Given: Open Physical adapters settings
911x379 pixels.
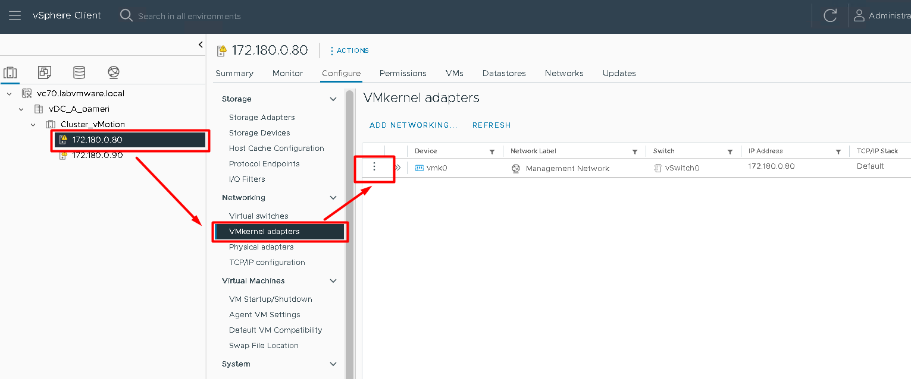Looking at the screenshot, I should (261, 247).
